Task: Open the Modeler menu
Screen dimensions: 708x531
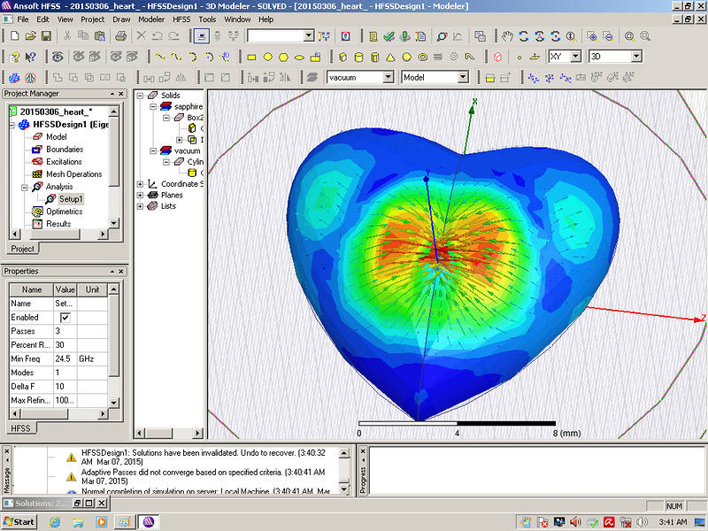Action: (151, 19)
